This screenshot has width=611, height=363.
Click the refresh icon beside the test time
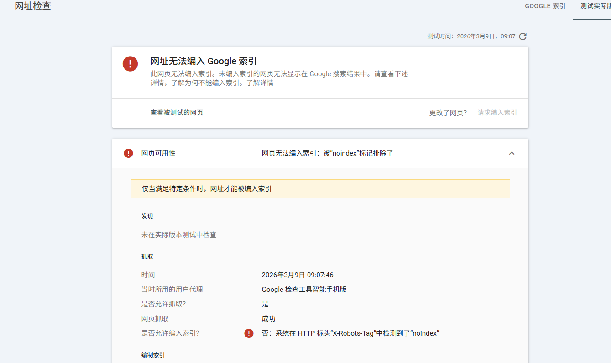pyautogui.click(x=523, y=36)
